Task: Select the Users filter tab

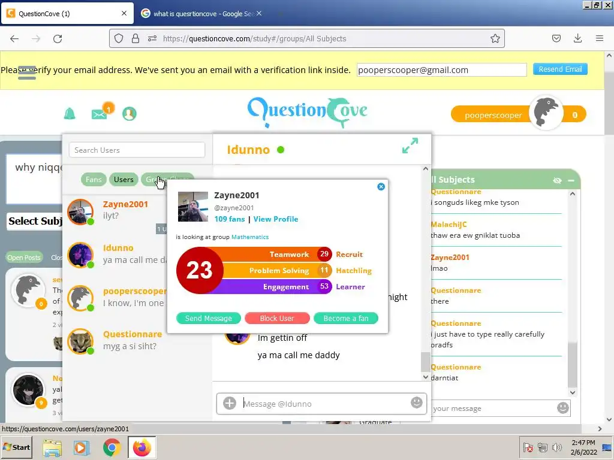Action: pos(124,180)
